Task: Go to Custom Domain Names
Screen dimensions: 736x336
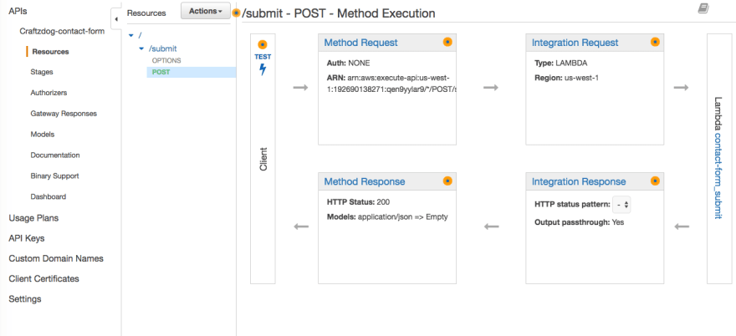Action: pyautogui.click(x=56, y=258)
